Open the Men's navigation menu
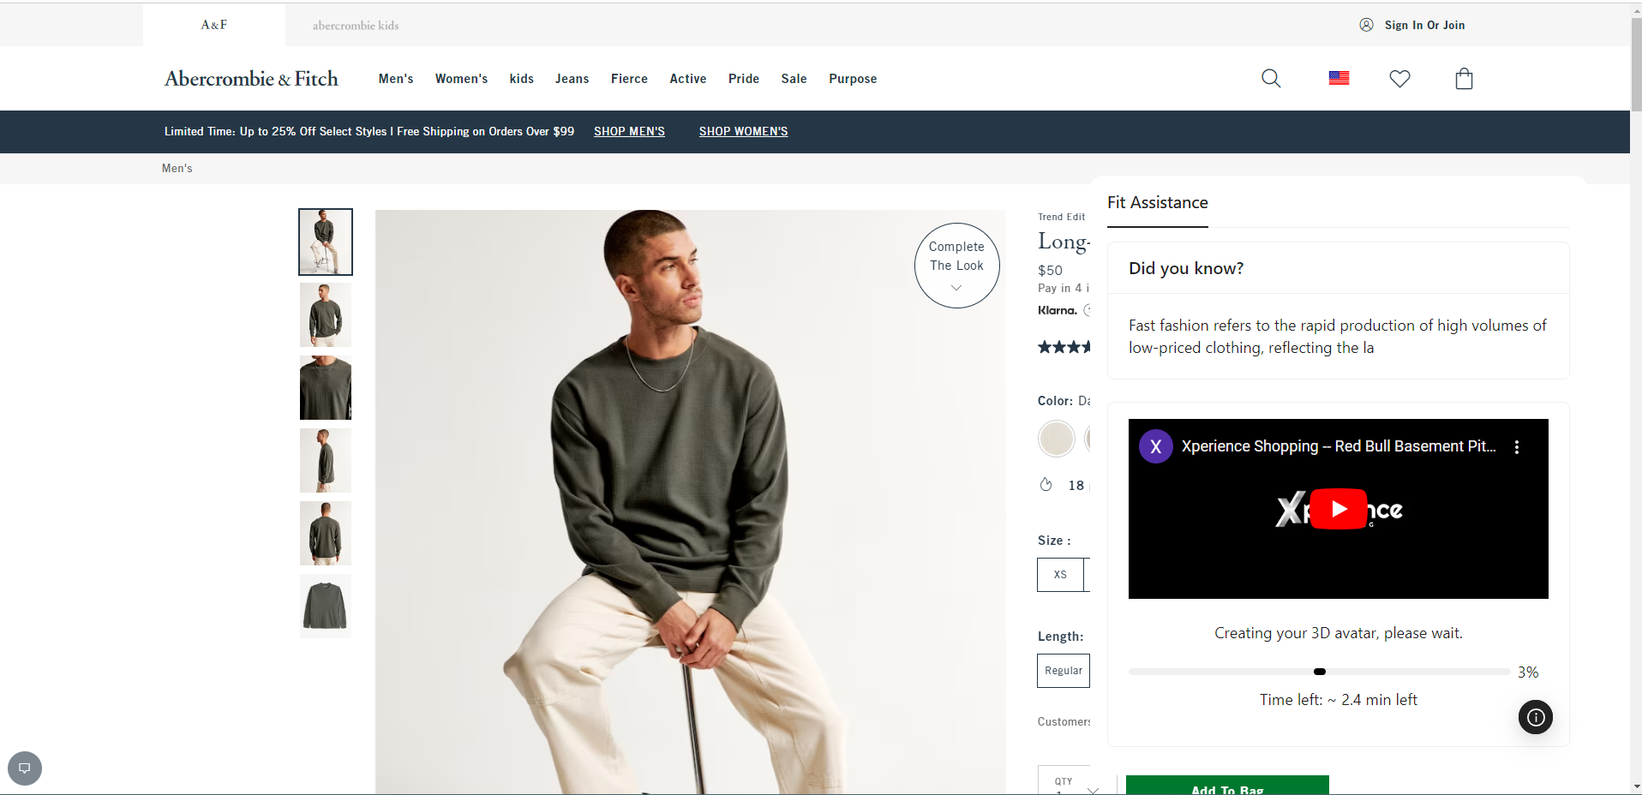The width and height of the screenshot is (1642, 795). (x=396, y=79)
